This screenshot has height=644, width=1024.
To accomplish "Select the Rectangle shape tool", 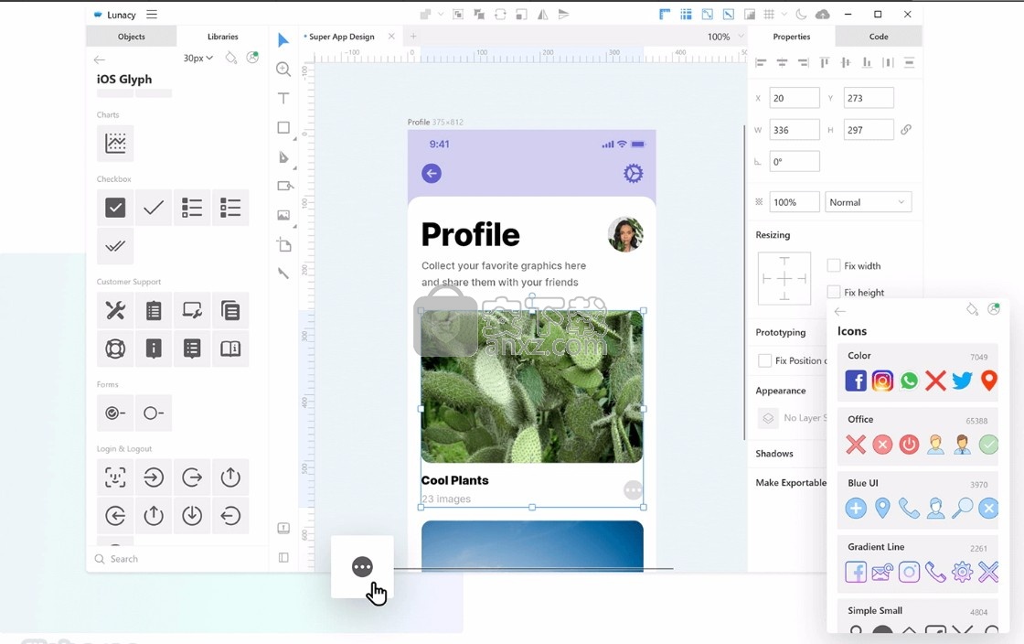I will point(283,128).
